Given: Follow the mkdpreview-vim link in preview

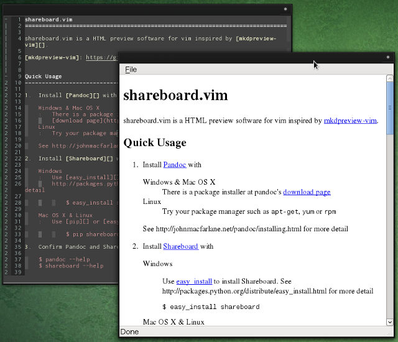Looking at the screenshot, I should click(x=350, y=121).
